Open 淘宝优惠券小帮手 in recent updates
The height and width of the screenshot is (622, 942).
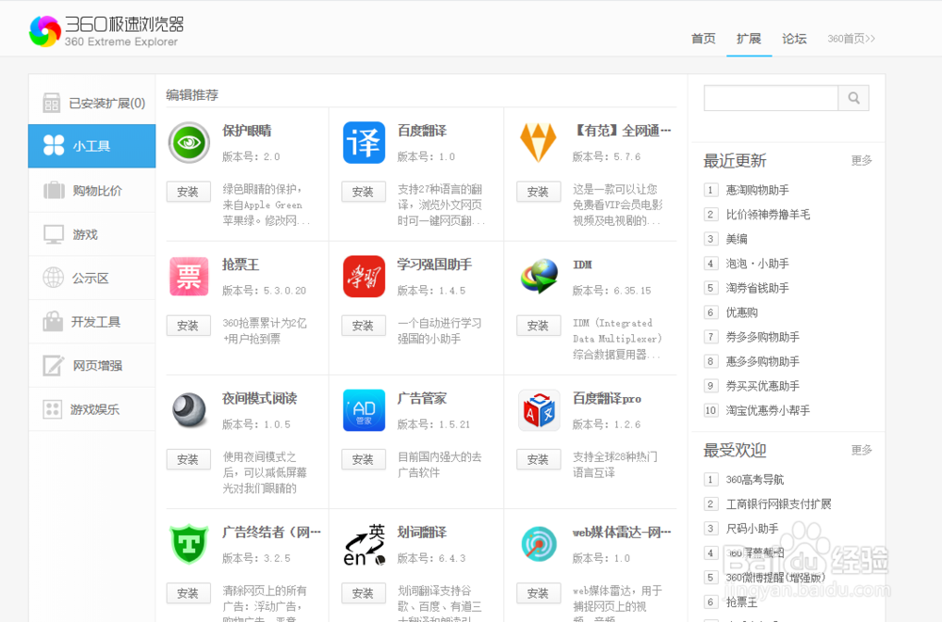(768, 410)
